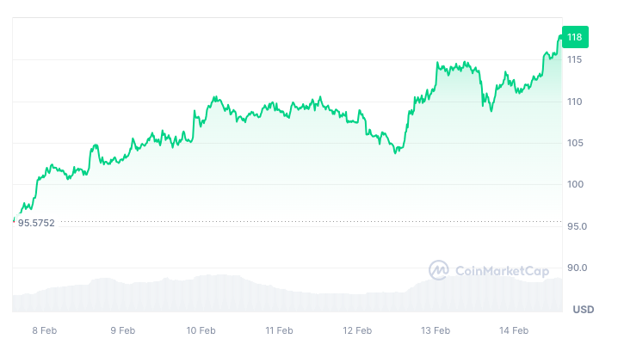The height and width of the screenshot is (345, 624).
Task: Click the 115 price axis label
Action: pyautogui.click(x=575, y=59)
